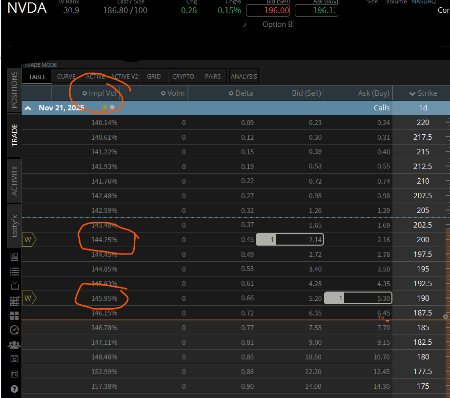
Task: Click bid price 4.25 on the 192.5 strike
Action: pos(315,284)
